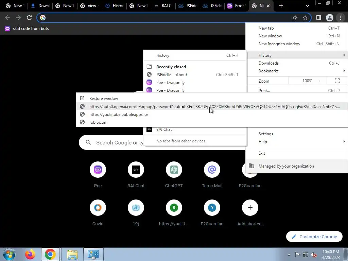Open the Temp Mail shortcut tile

[212, 175]
